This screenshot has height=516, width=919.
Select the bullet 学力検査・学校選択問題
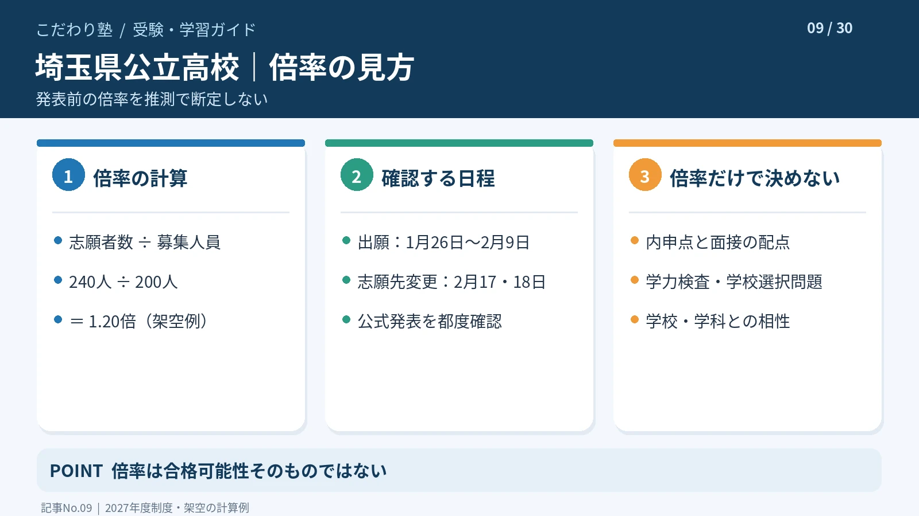(734, 282)
